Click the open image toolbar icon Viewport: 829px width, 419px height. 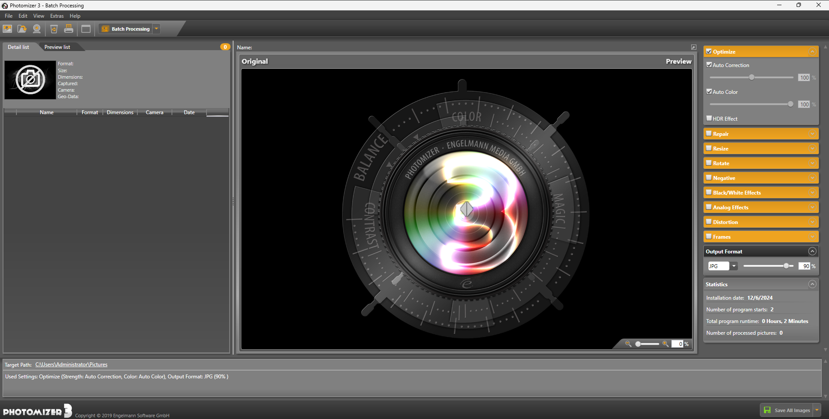(x=7, y=29)
